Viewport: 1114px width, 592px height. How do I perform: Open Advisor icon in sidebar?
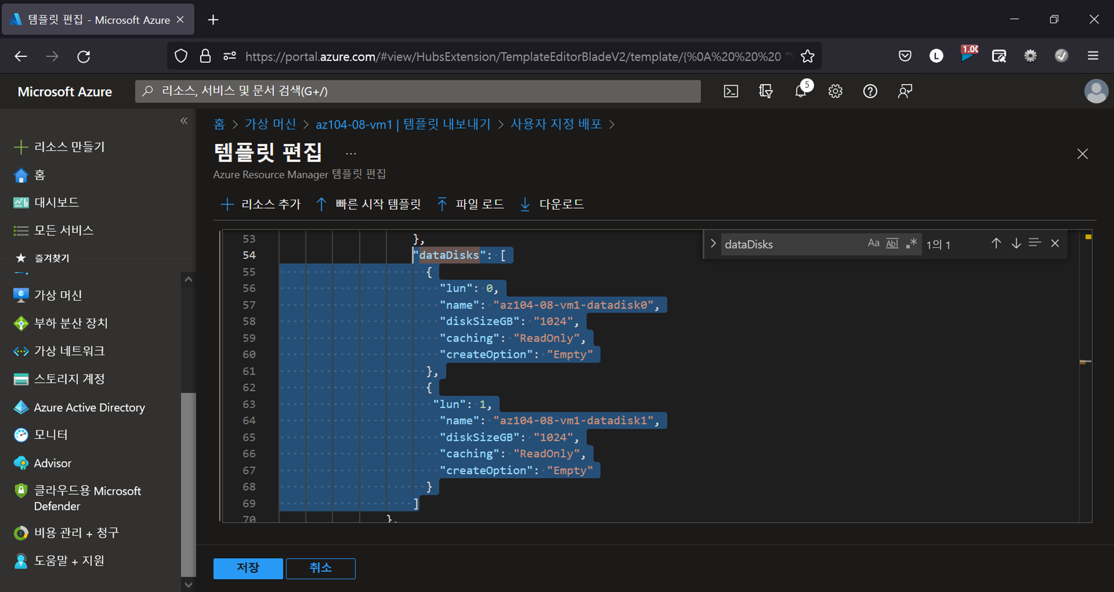tap(21, 463)
